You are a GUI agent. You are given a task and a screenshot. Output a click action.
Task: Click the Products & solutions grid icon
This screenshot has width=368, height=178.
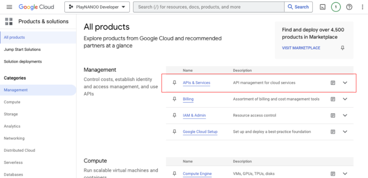9,21
